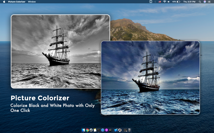Open the volume control in menu bar
The image size is (214, 133).
169,2
